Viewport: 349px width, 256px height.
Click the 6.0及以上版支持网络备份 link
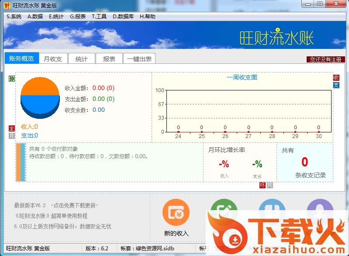(x=62, y=226)
